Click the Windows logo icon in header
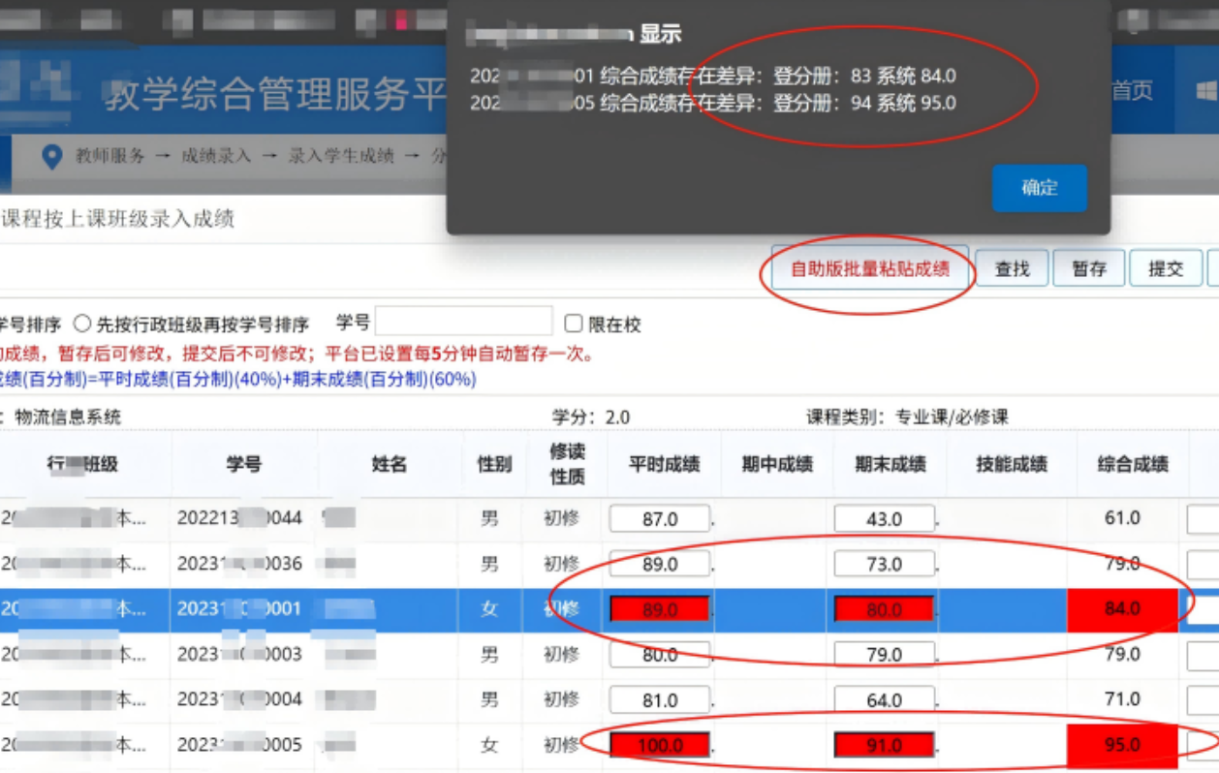Screen dimensions: 1219x773 pyautogui.click(x=1206, y=91)
